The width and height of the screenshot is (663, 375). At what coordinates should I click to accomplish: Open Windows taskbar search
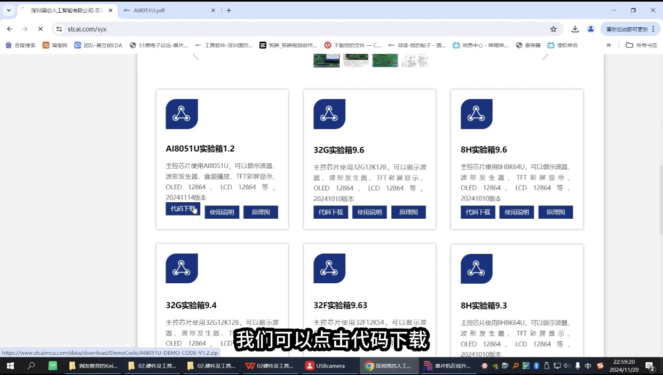[31, 366]
